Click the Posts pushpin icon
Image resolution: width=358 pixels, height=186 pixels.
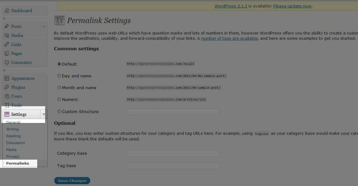[7, 26]
